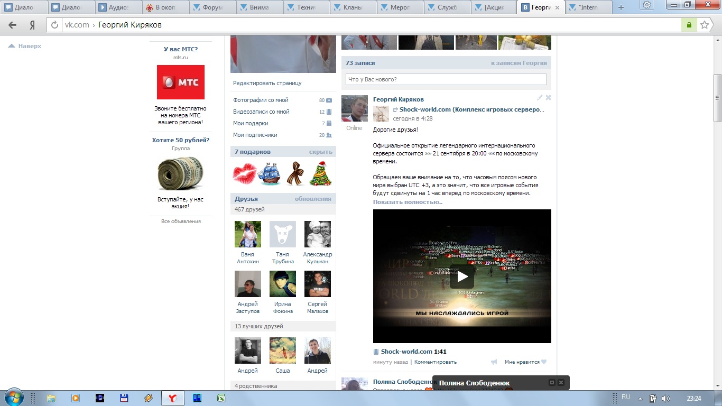Open Yandex browser taskbar icon
The width and height of the screenshot is (722, 406).
(x=172, y=398)
